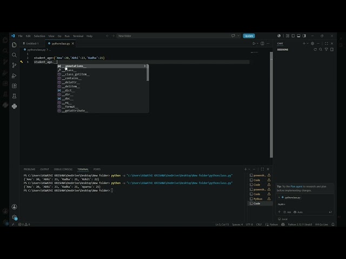Open the Extensions view
The width and height of the screenshot is (346, 259).
coord(15,86)
